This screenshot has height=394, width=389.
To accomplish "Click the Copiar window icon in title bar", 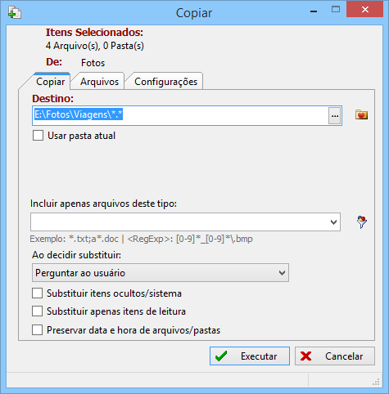I will click(x=14, y=12).
